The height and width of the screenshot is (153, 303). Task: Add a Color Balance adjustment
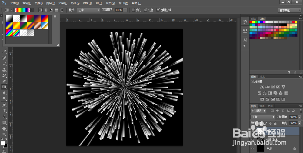pos(265,93)
